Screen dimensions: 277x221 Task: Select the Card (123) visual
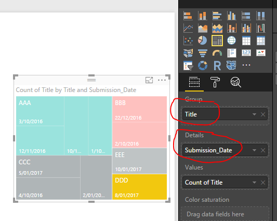pos(246,53)
